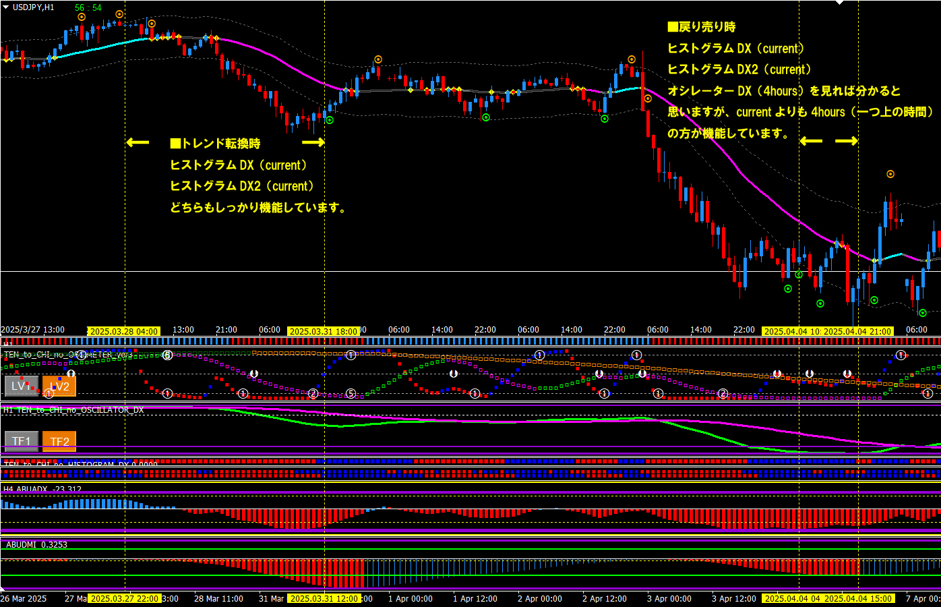941x607 pixels.
Task: Click the 2025.04.04 15:00 date marker
Action: tap(858, 598)
